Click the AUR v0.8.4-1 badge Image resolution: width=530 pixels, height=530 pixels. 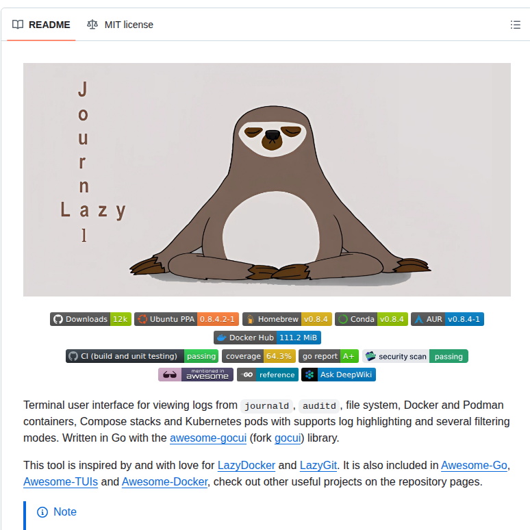pos(447,319)
